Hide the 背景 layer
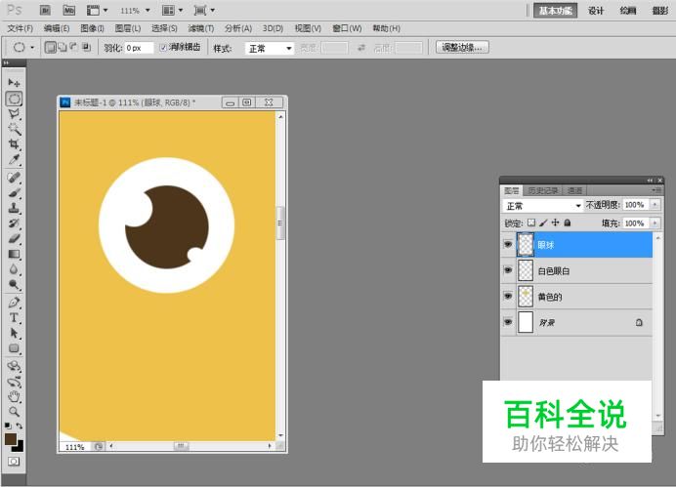 coord(508,322)
